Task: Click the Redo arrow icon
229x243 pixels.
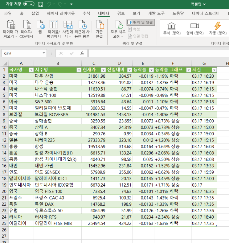Action: pos(60,4)
